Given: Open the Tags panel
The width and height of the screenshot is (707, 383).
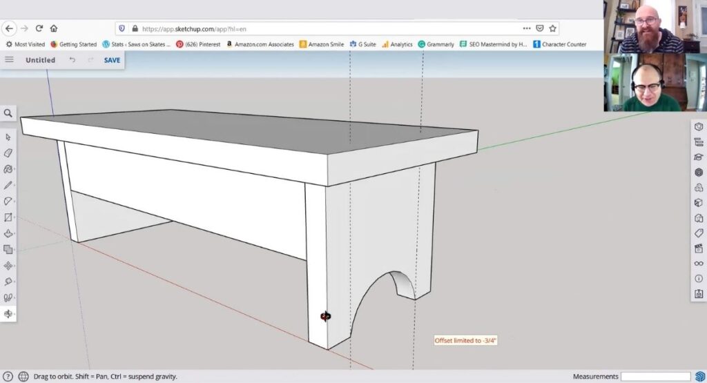Looking at the screenshot, I should [699, 233].
